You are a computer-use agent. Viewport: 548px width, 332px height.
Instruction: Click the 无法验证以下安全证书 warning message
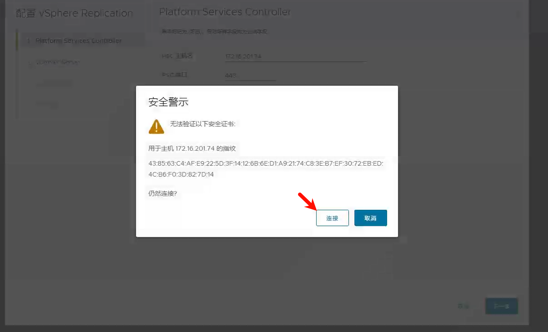pyautogui.click(x=203, y=124)
